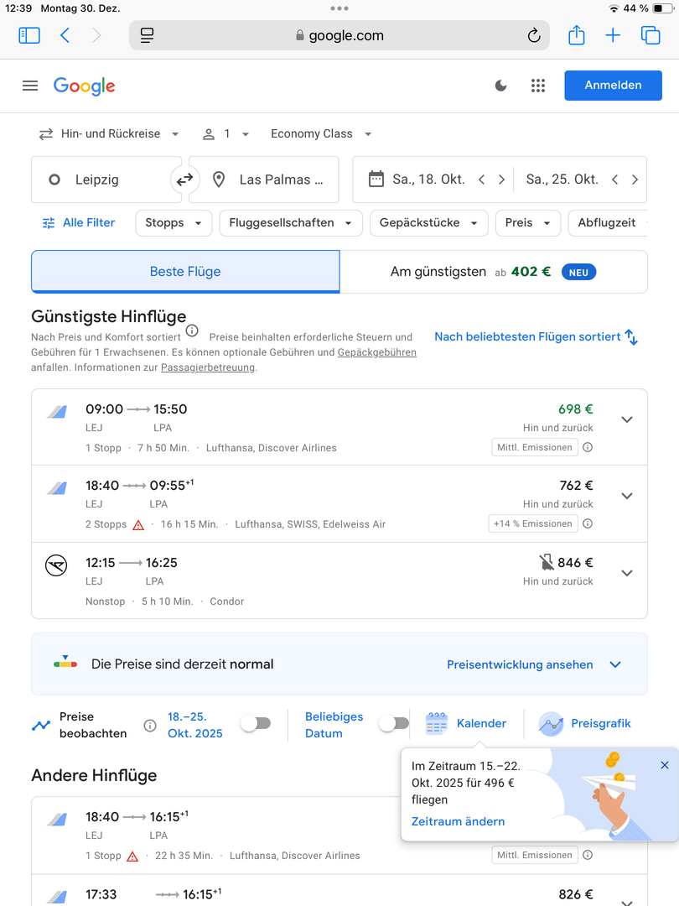Open the Fluggesellschaften filter dropdown
The image size is (679, 906).
click(290, 223)
